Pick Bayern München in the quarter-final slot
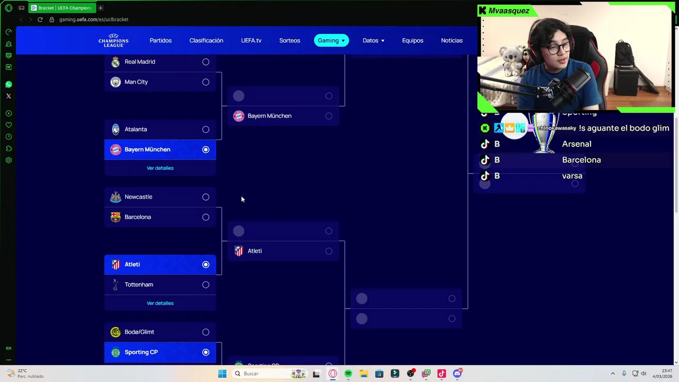The width and height of the screenshot is (679, 382). point(329,116)
